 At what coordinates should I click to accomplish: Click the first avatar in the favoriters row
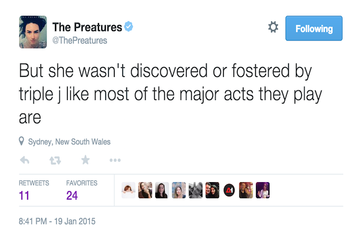click(x=129, y=190)
